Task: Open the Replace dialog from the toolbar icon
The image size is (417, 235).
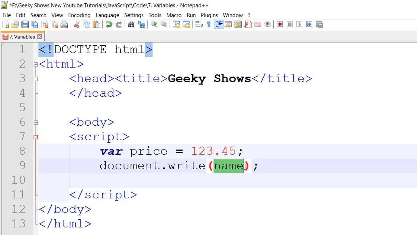Action: point(141,24)
